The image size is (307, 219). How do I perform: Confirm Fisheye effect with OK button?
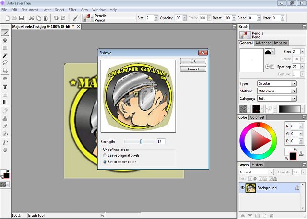(x=193, y=61)
